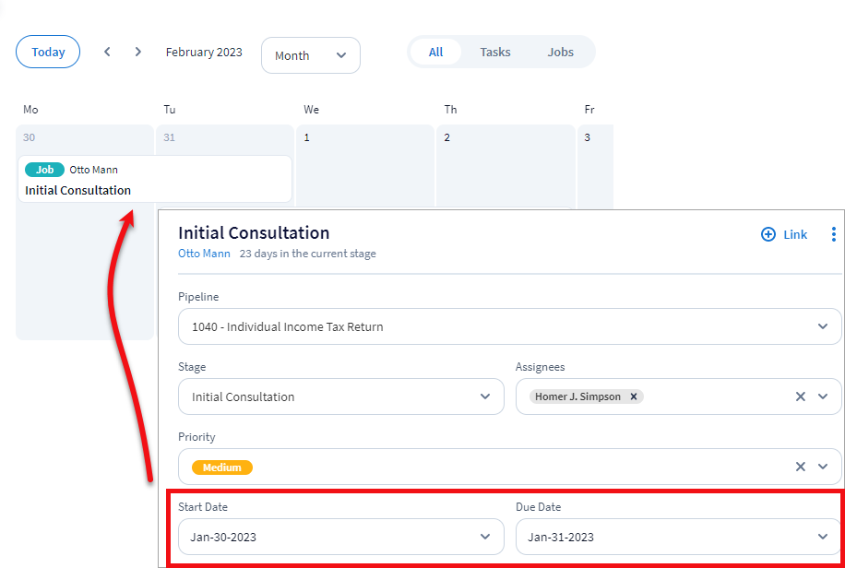
Task: Open the Due Date picker
Action: [678, 537]
